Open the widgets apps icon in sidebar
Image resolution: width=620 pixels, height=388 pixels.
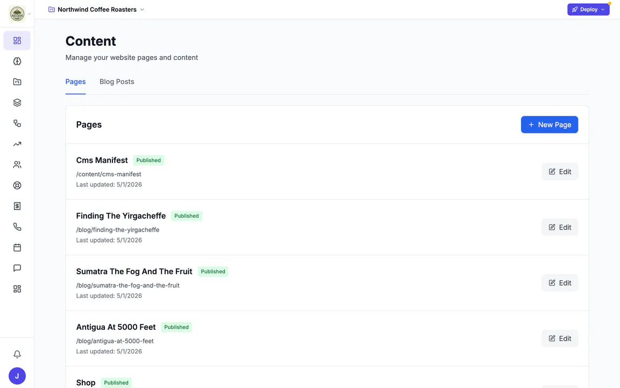[x=17, y=289]
